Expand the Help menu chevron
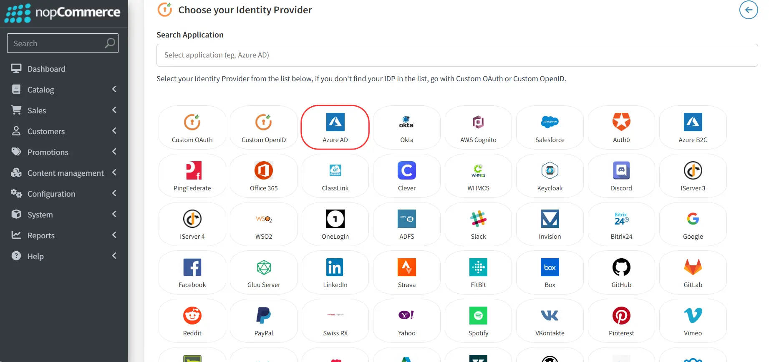 [114, 256]
